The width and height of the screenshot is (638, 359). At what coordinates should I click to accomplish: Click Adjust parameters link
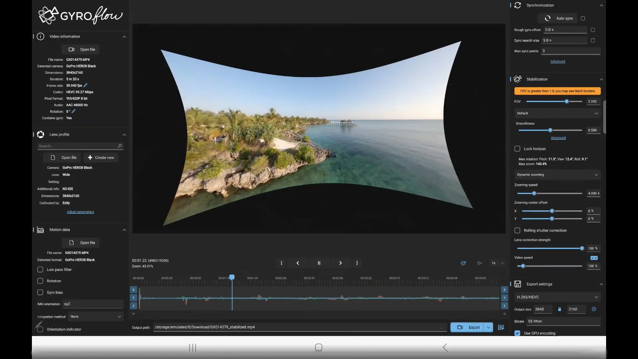(x=80, y=212)
